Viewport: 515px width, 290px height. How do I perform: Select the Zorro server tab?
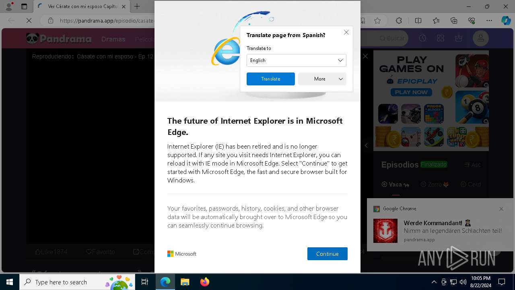(x=435, y=184)
